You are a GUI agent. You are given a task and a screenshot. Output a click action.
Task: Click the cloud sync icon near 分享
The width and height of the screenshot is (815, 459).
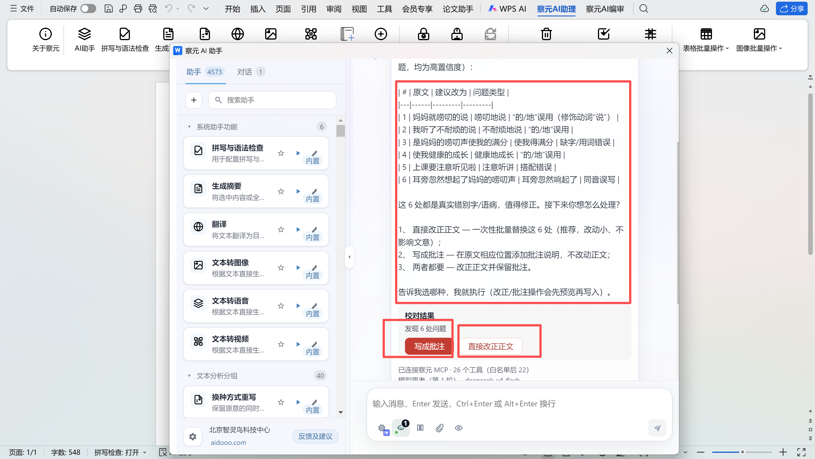[x=764, y=8]
